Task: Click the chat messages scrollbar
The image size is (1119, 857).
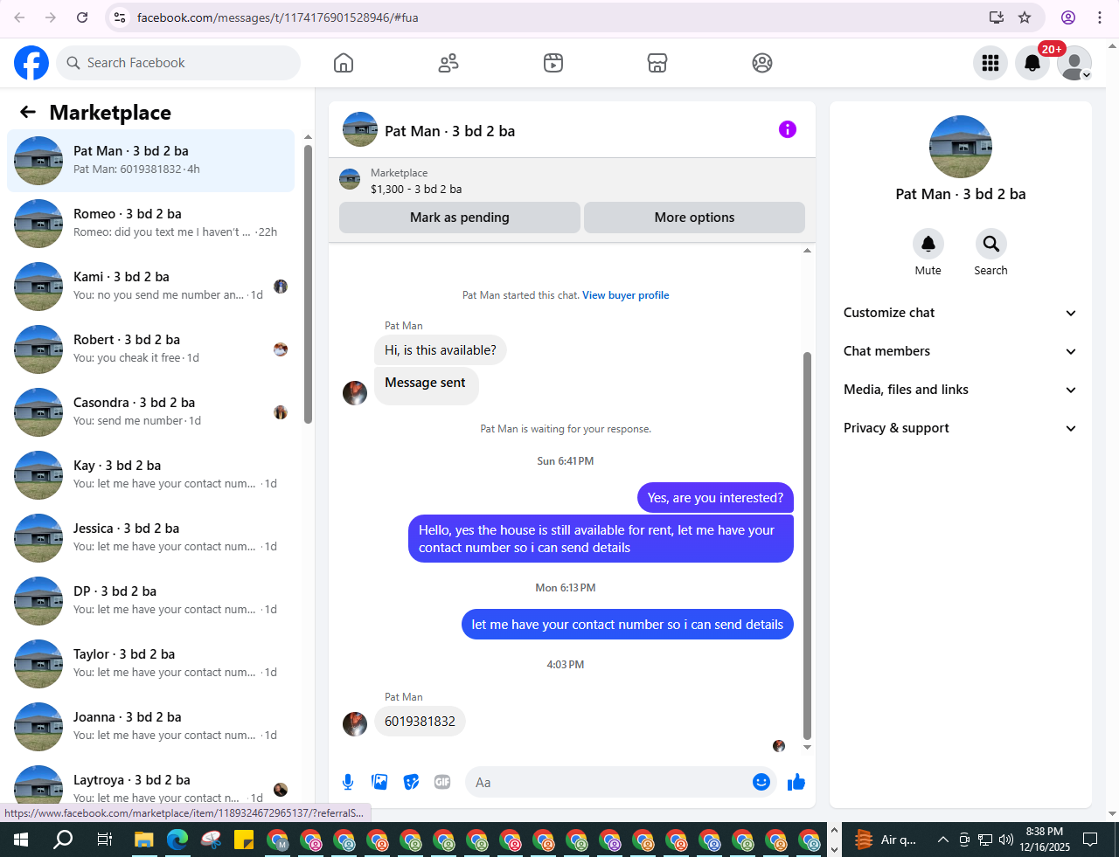Action: coord(807,546)
